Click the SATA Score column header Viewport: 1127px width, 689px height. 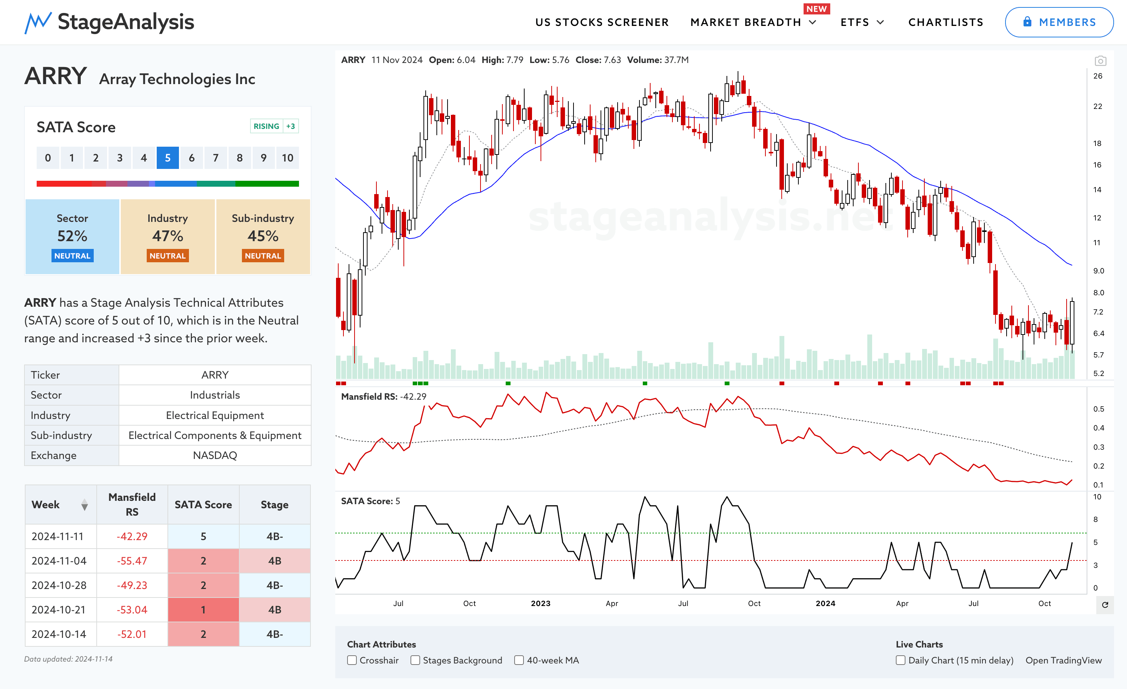point(203,505)
